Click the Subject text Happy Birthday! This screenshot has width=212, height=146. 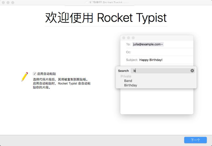pos(151,60)
